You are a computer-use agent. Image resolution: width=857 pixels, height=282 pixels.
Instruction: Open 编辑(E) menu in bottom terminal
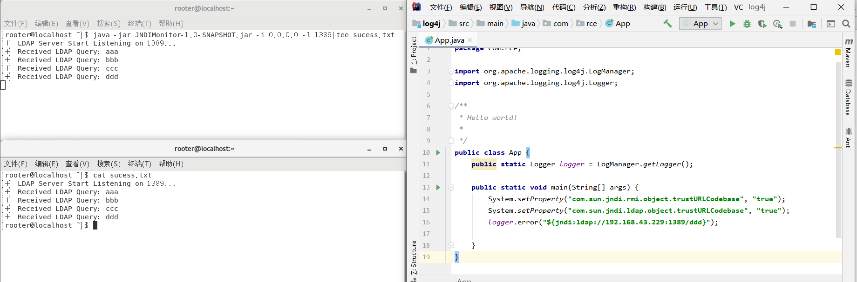pos(47,164)
